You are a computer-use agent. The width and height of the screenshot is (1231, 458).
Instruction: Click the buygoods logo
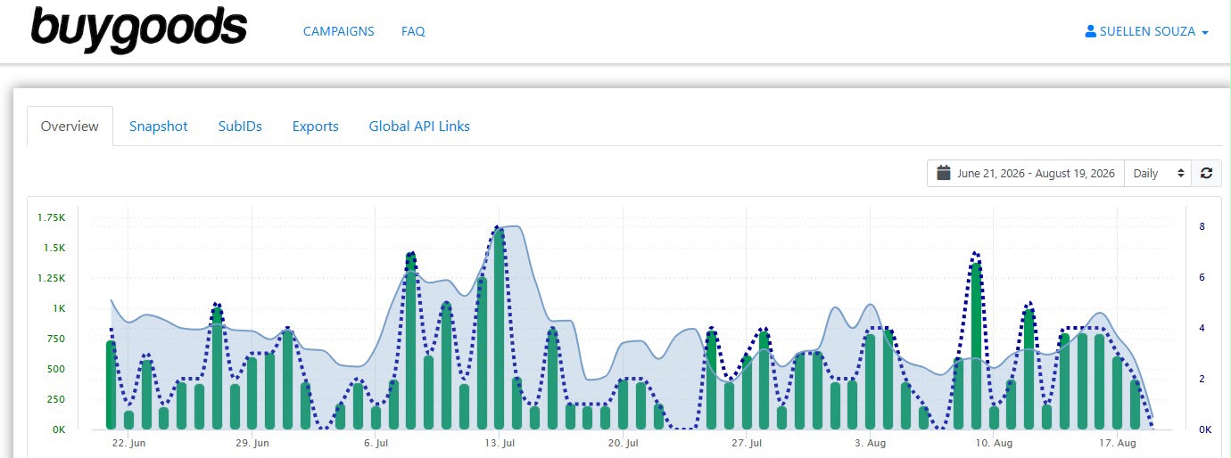(x=138, y=29)
